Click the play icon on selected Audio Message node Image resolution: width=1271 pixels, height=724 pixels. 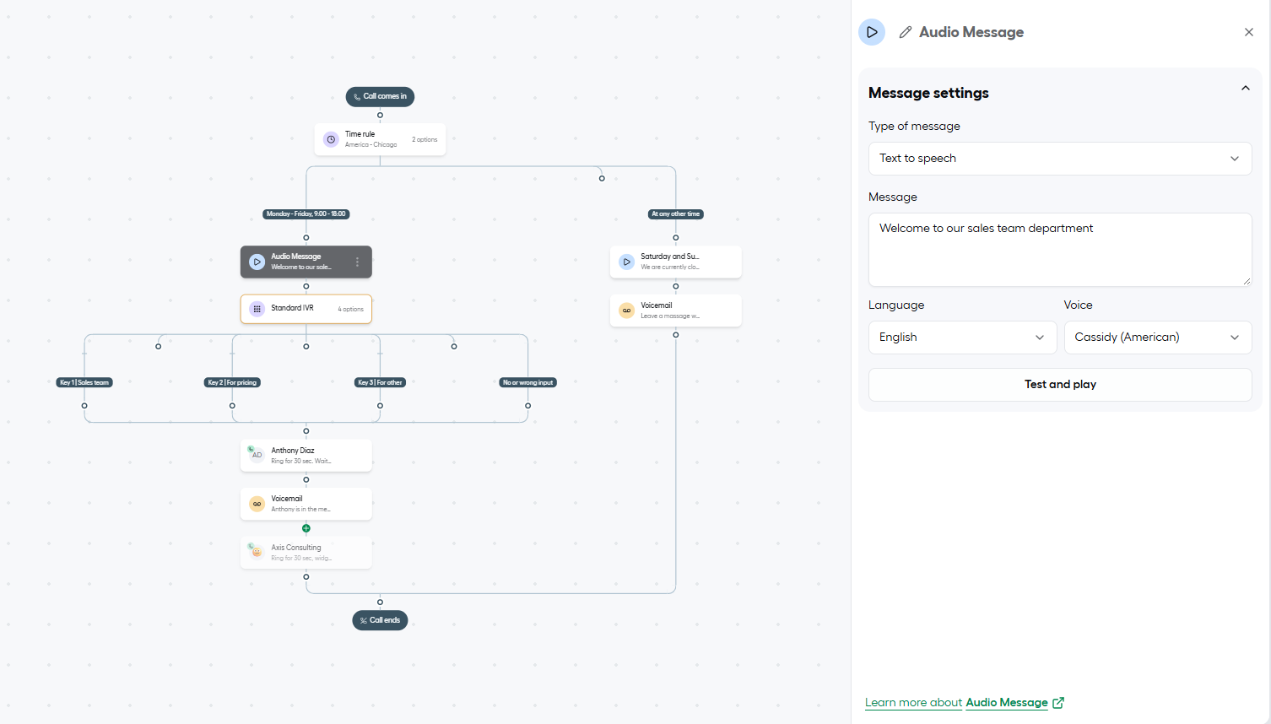[257, 262]
